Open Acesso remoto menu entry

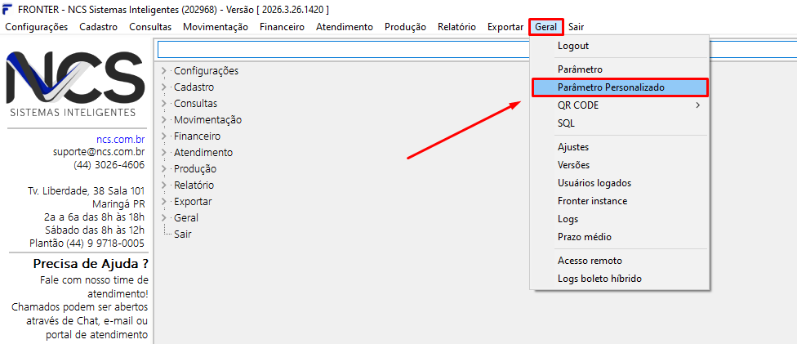[x=590, y=261]
